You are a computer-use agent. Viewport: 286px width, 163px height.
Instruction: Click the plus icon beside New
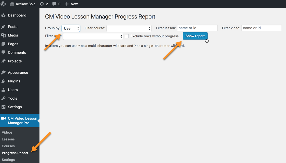tap(67, 4)
